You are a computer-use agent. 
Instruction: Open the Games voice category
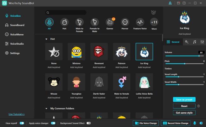click(110, 22)
